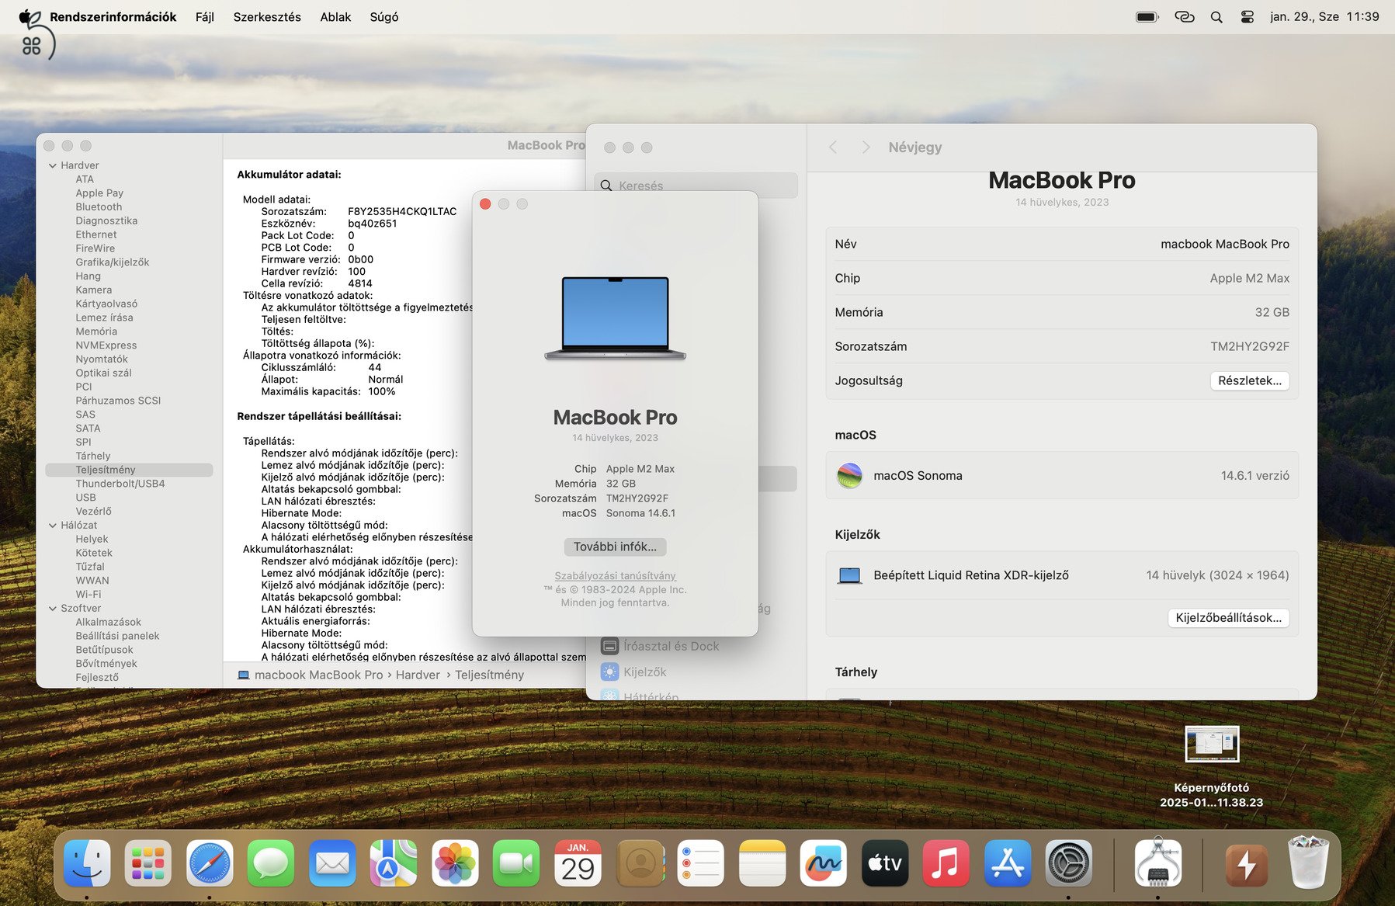Select NVMExpress in the sidebar

point(106,345)
